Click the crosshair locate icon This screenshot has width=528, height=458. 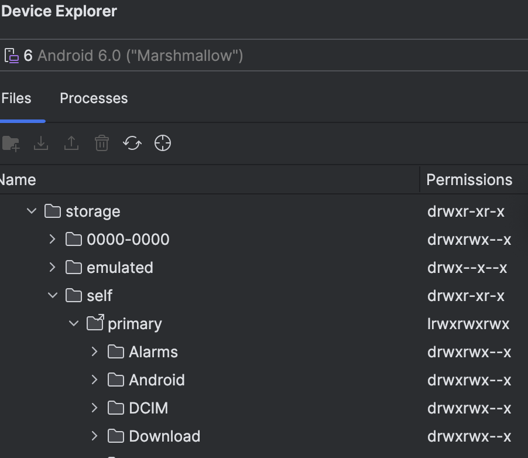pos(163,143)
